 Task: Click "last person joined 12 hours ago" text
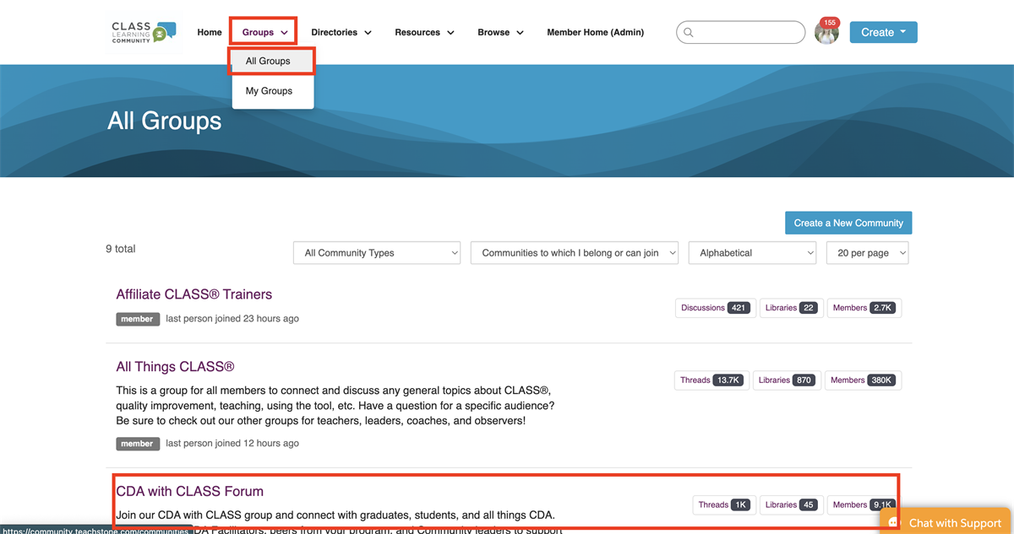click(232, 444)
